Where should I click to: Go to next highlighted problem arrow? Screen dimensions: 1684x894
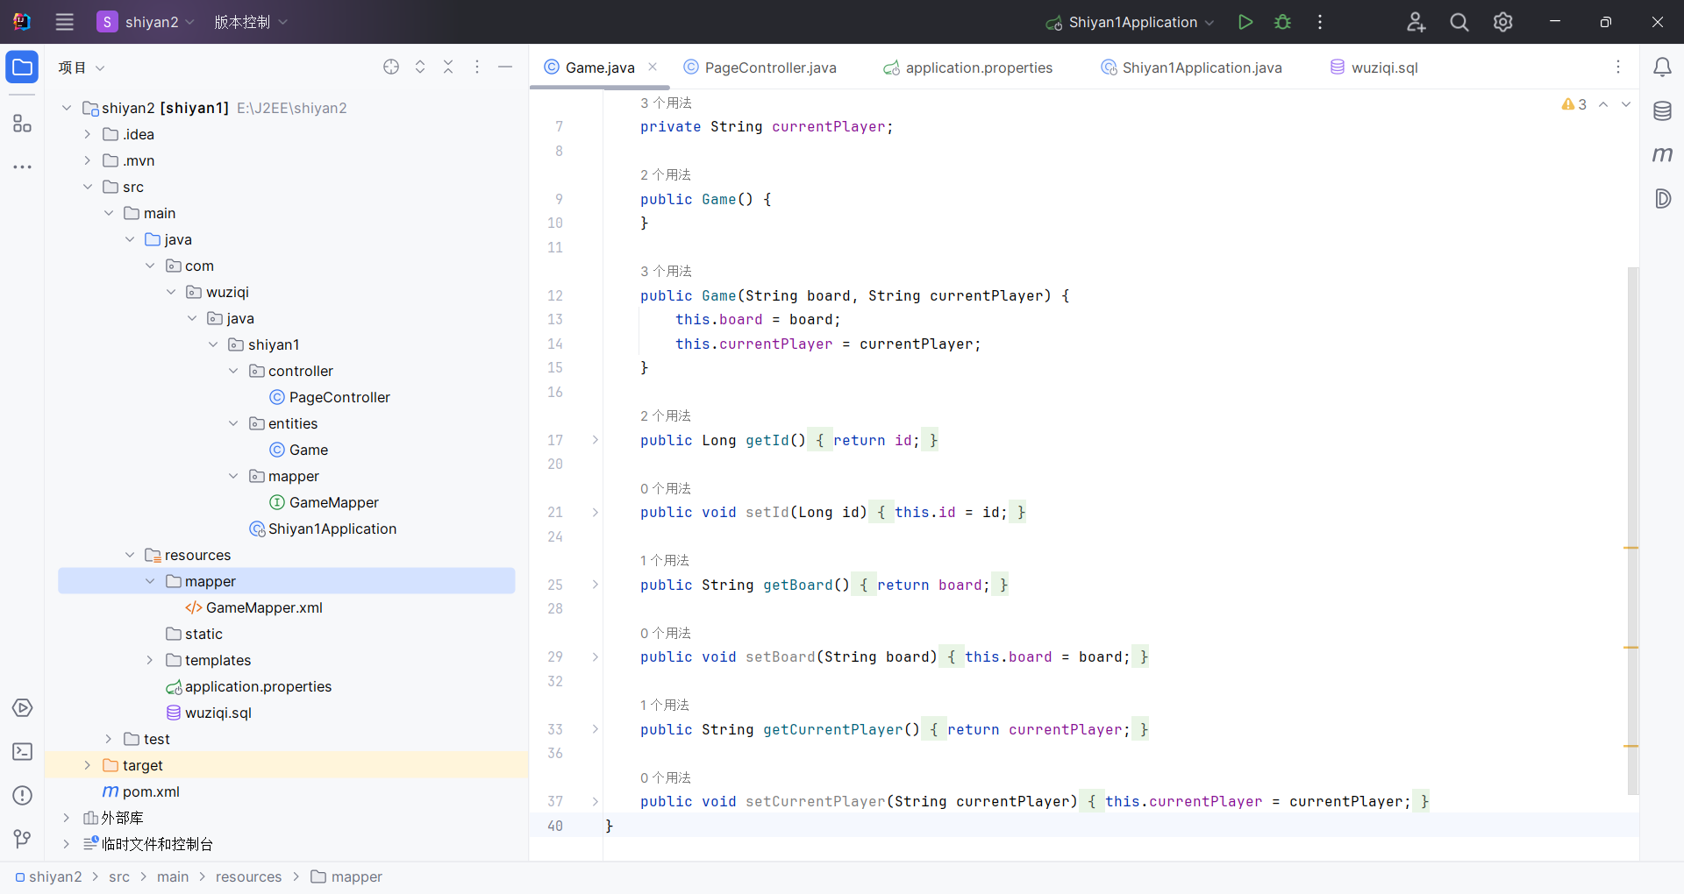click(1626, 104)
